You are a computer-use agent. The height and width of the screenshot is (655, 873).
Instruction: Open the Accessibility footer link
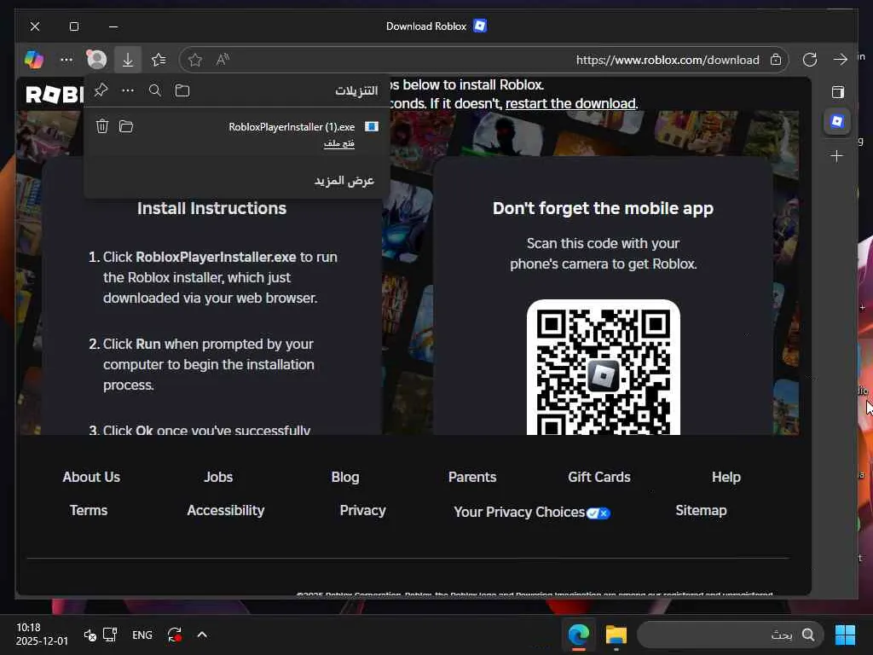click(x=225, y=511)
